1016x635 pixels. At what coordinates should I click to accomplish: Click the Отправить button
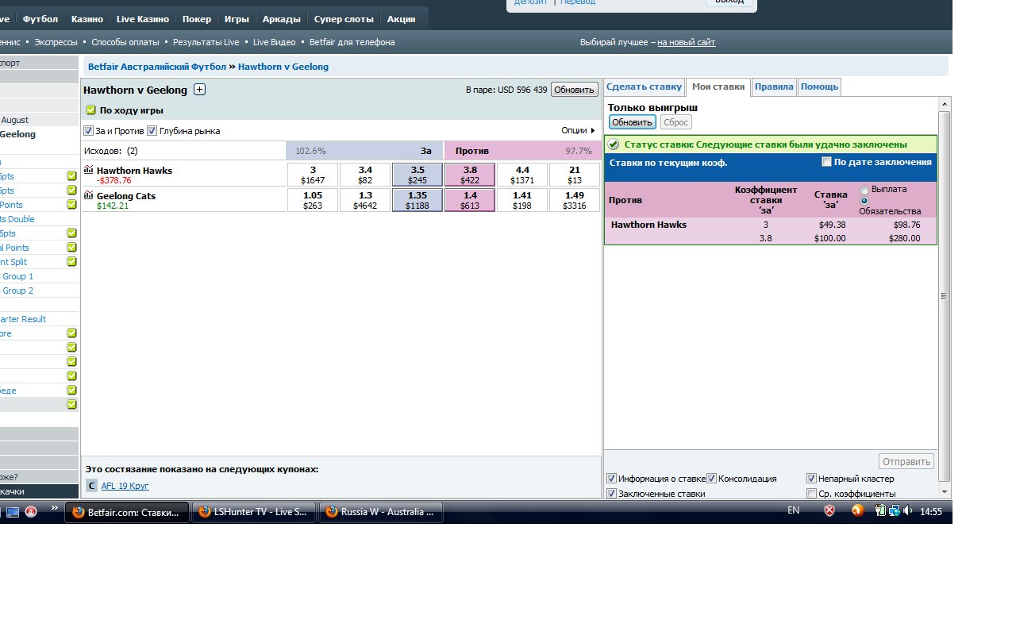[x=906, y=461]
